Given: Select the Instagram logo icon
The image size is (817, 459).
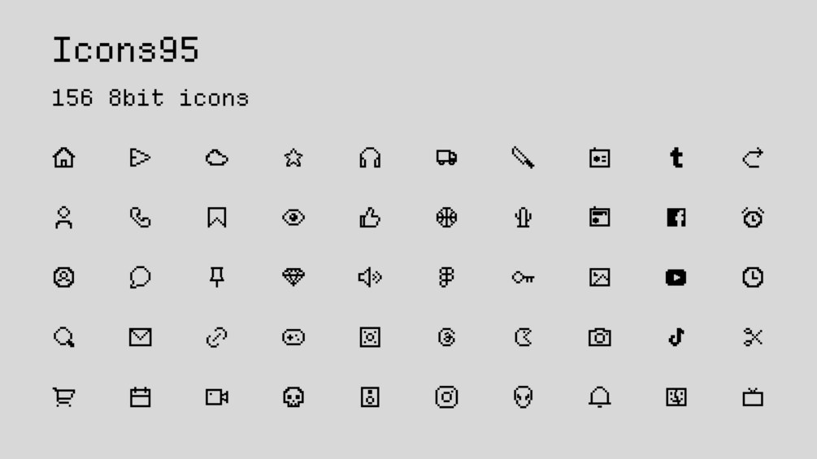Looking at the screenshot, I should [446, 397].
